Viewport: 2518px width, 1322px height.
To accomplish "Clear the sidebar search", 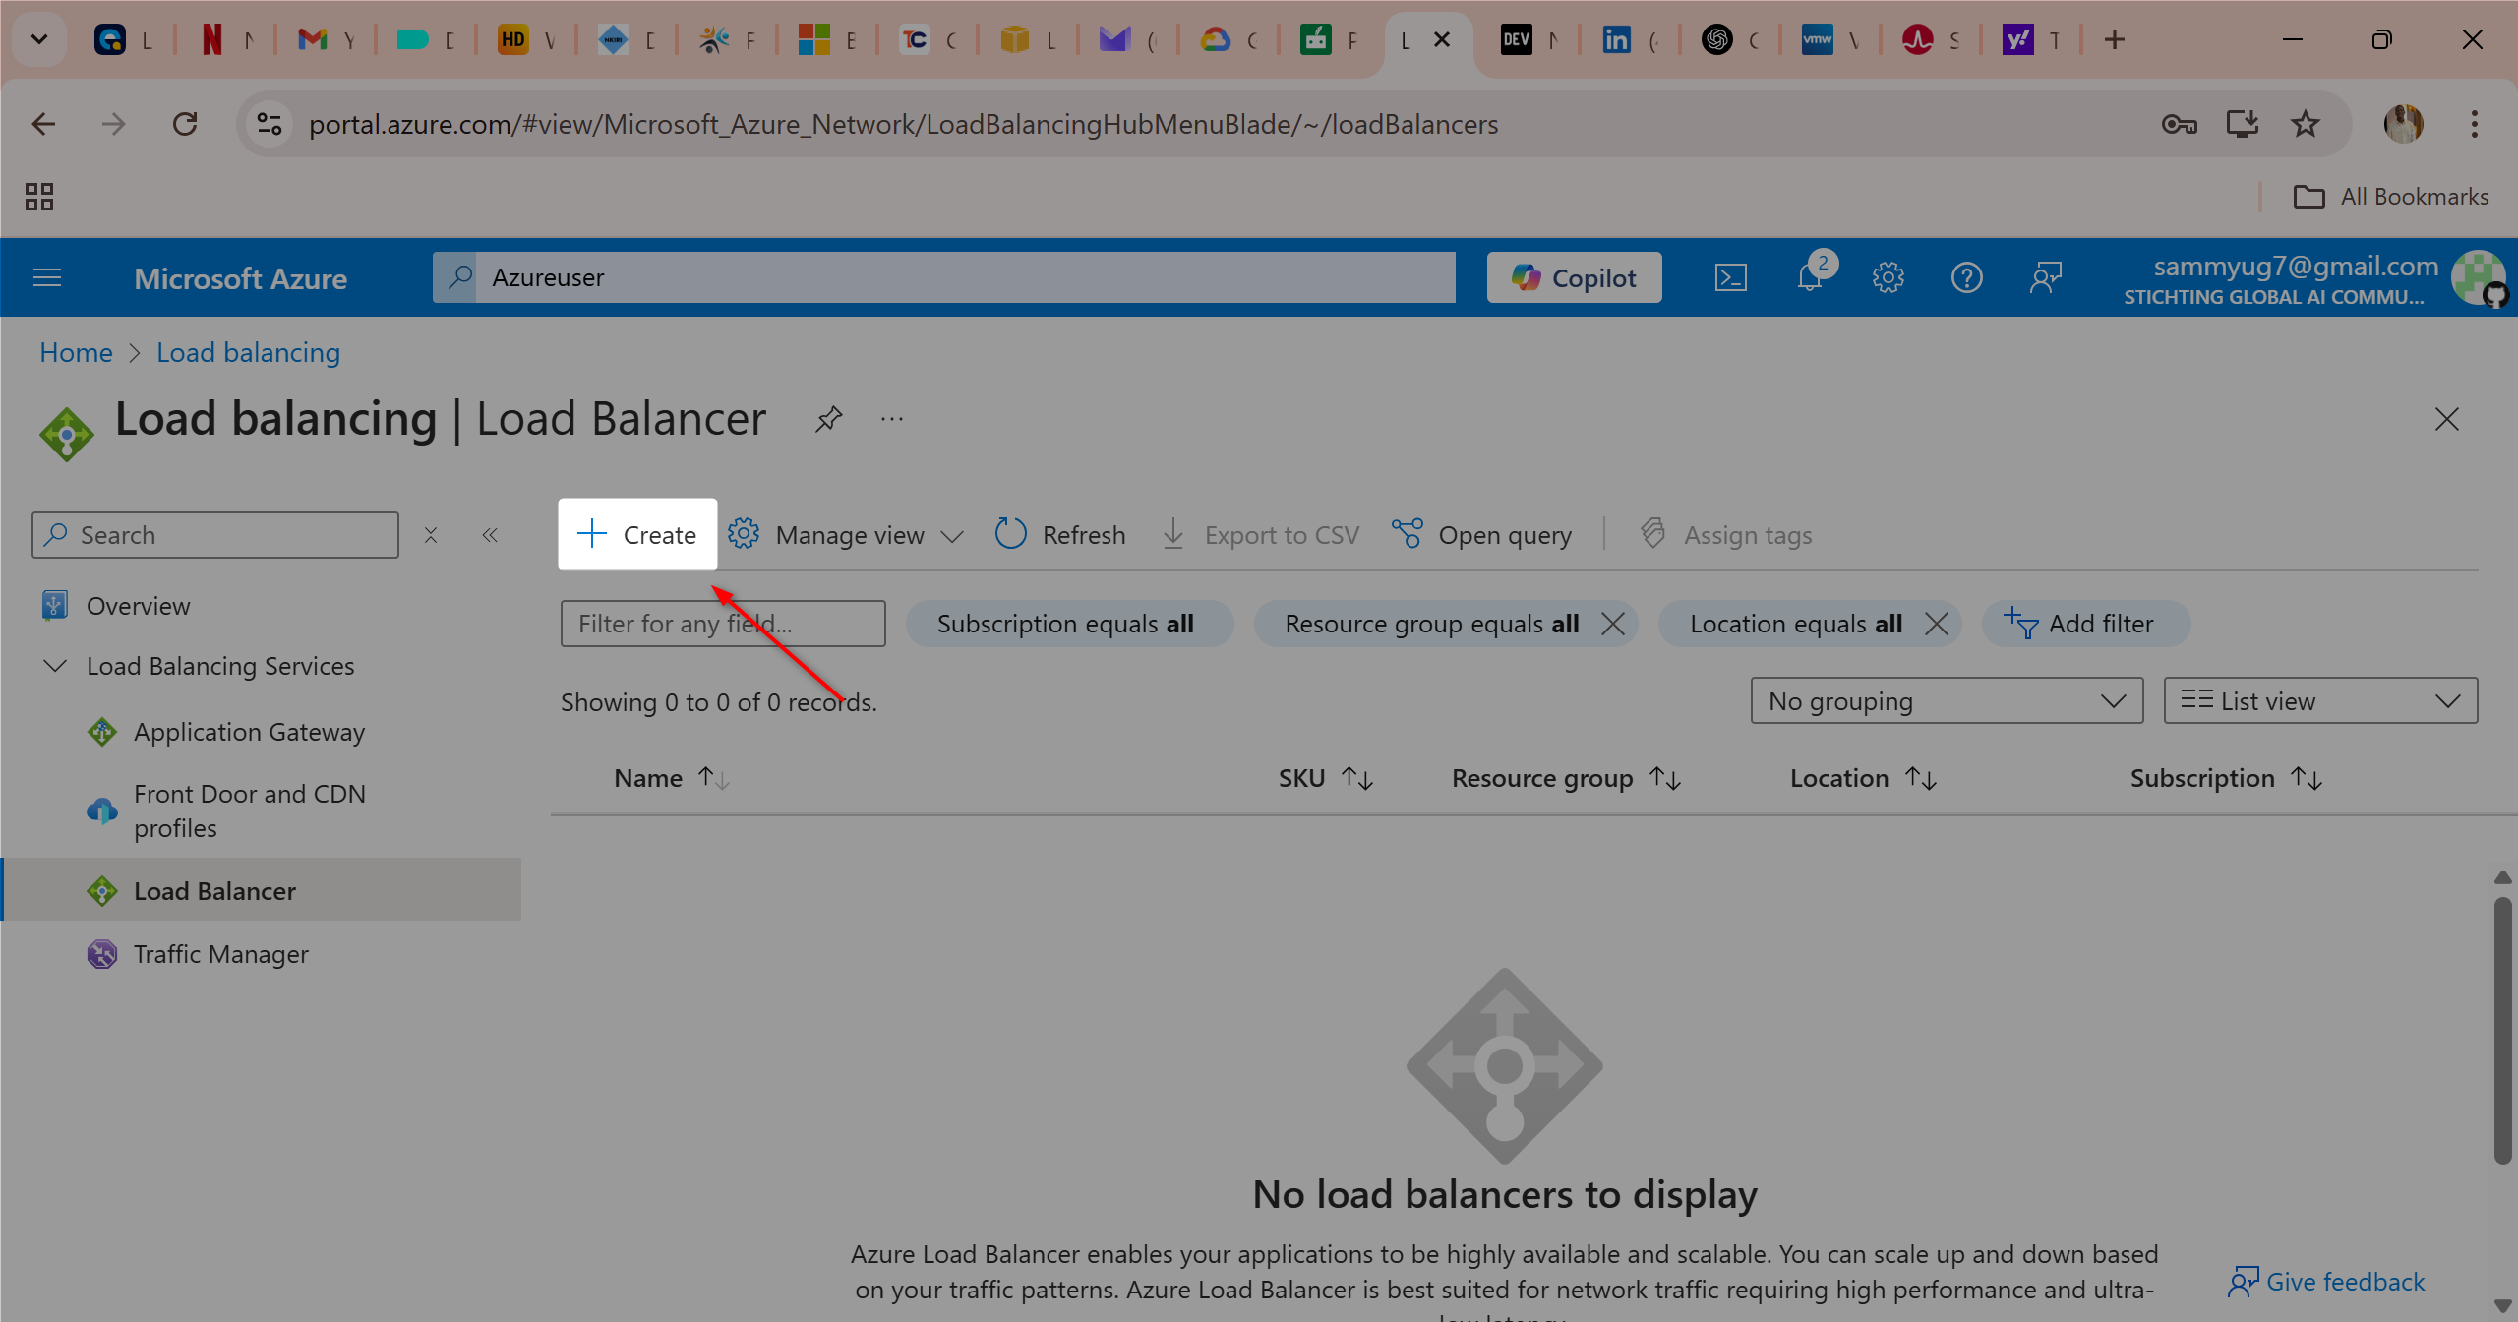I will 431,535.
